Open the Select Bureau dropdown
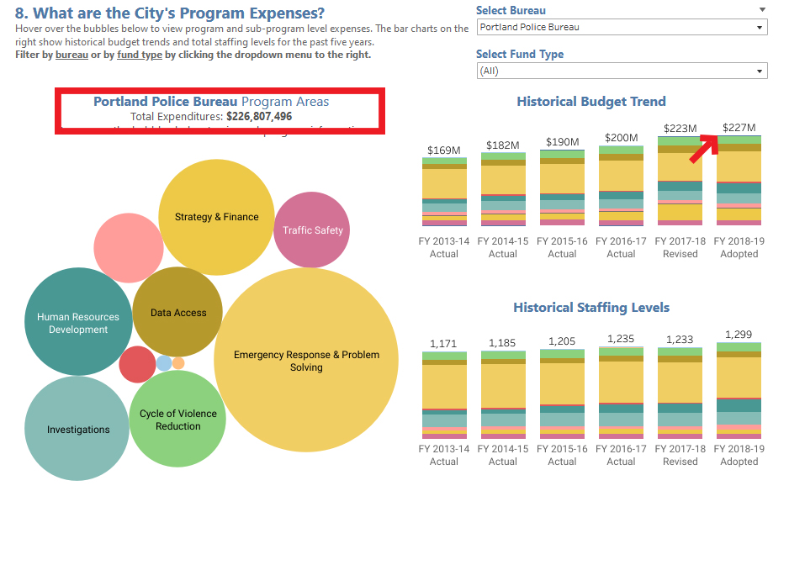 coord(622,27)
